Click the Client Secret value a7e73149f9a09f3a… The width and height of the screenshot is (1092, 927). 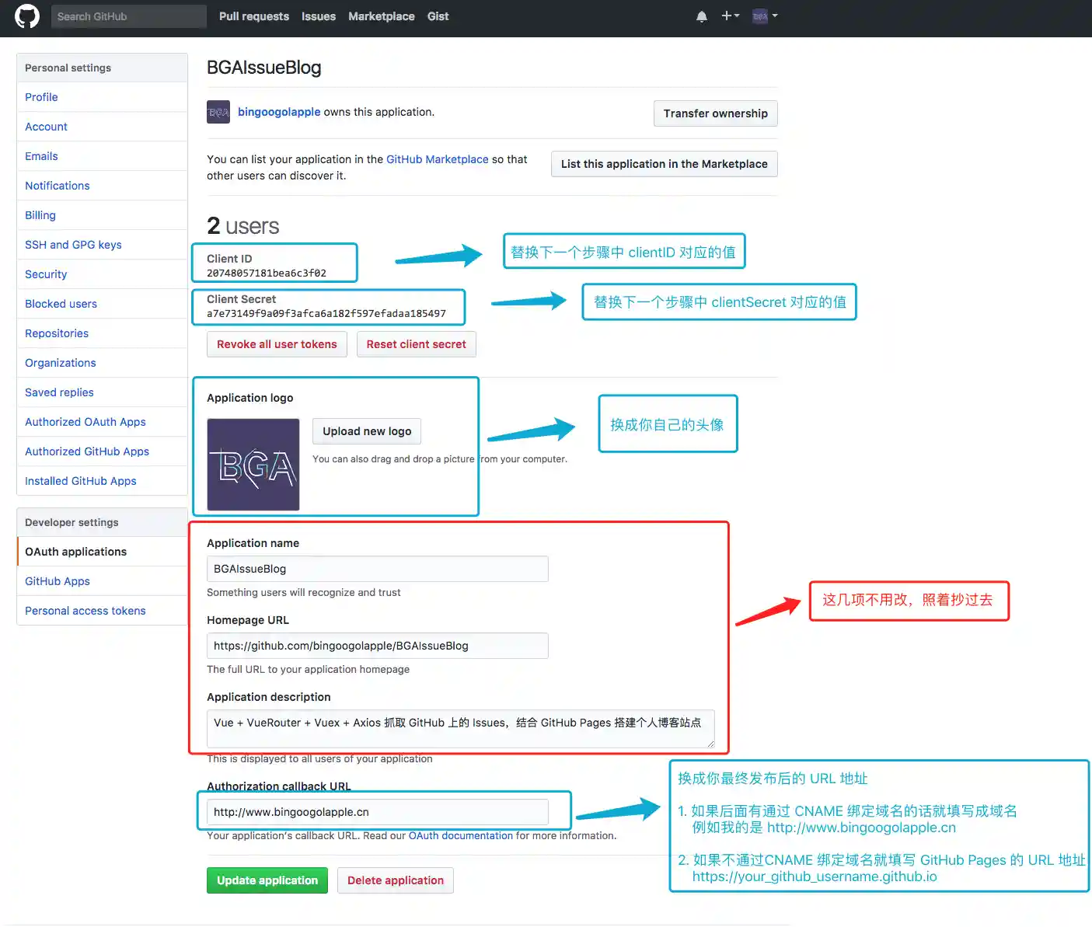[326, 314]
